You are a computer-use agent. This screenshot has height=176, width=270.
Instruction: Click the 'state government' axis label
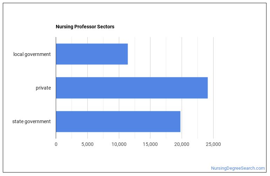coord(32,121)
